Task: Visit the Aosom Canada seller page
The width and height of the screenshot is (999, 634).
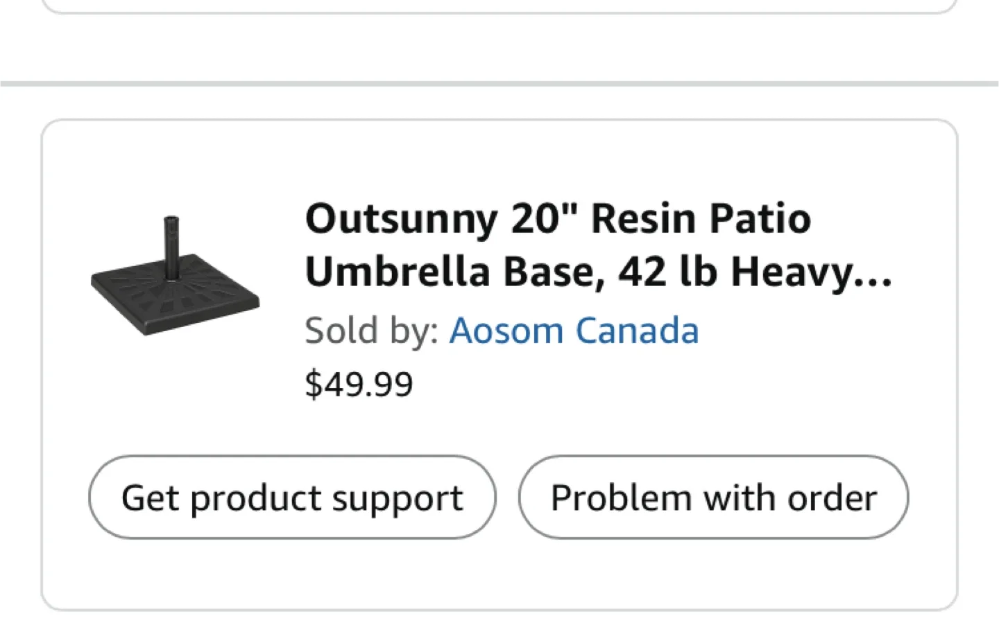Action: pyautogui.click(x=574, y=331)
